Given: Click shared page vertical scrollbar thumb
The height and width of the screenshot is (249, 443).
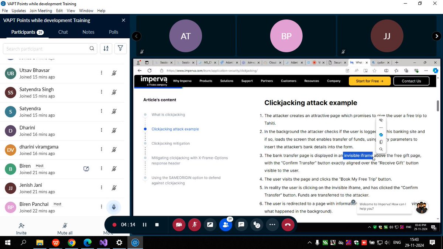Looking at the screenshot, I should (x=438, y=106).
